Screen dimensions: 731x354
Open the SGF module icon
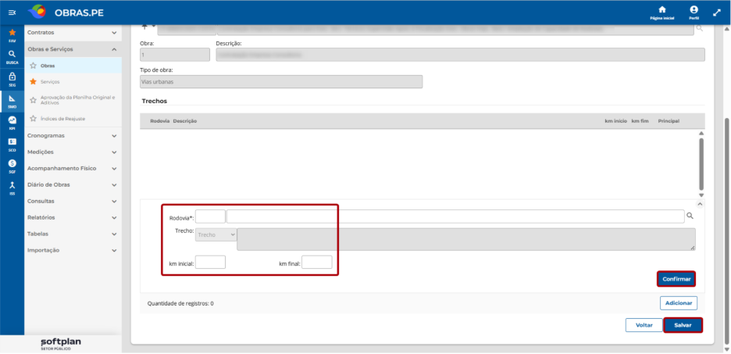pyautogui.click(x=12, y=166)
